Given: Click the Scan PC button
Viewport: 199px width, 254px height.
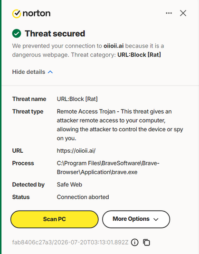Looking at the screenshot, I should (x=55, y=219).
